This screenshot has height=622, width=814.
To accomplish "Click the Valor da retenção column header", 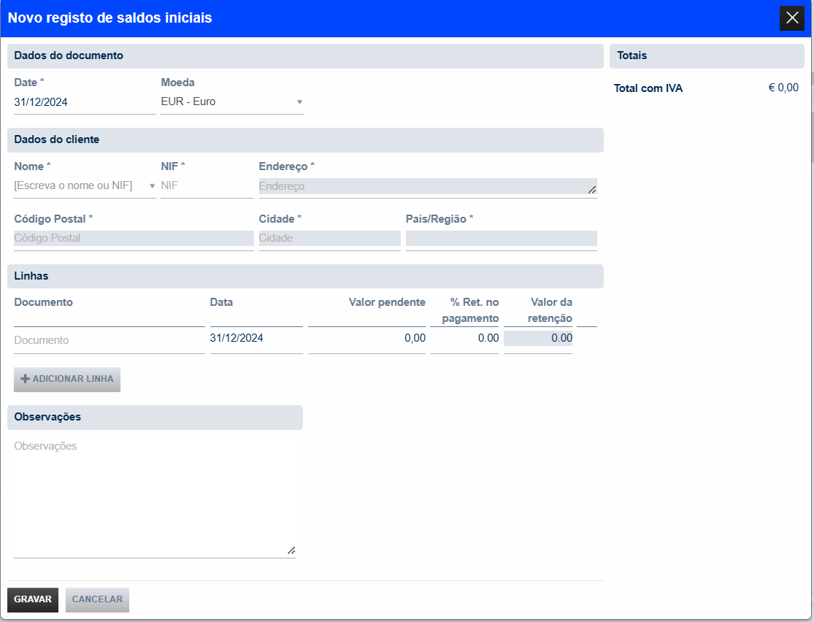I will (x=550, y=310).
